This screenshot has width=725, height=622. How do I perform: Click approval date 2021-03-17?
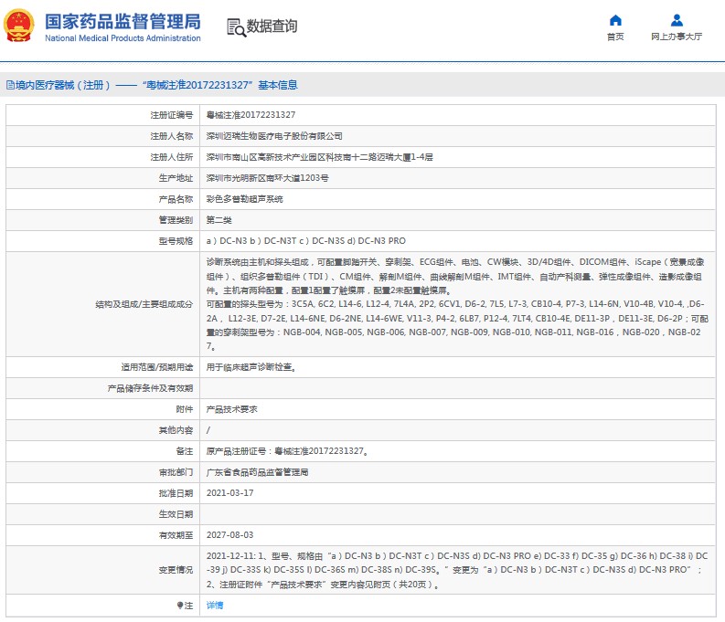(229, 493)
